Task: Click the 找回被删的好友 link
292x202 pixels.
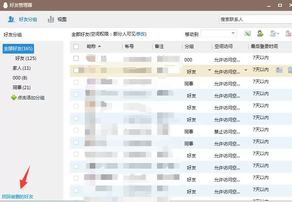Action: [18, 196]
